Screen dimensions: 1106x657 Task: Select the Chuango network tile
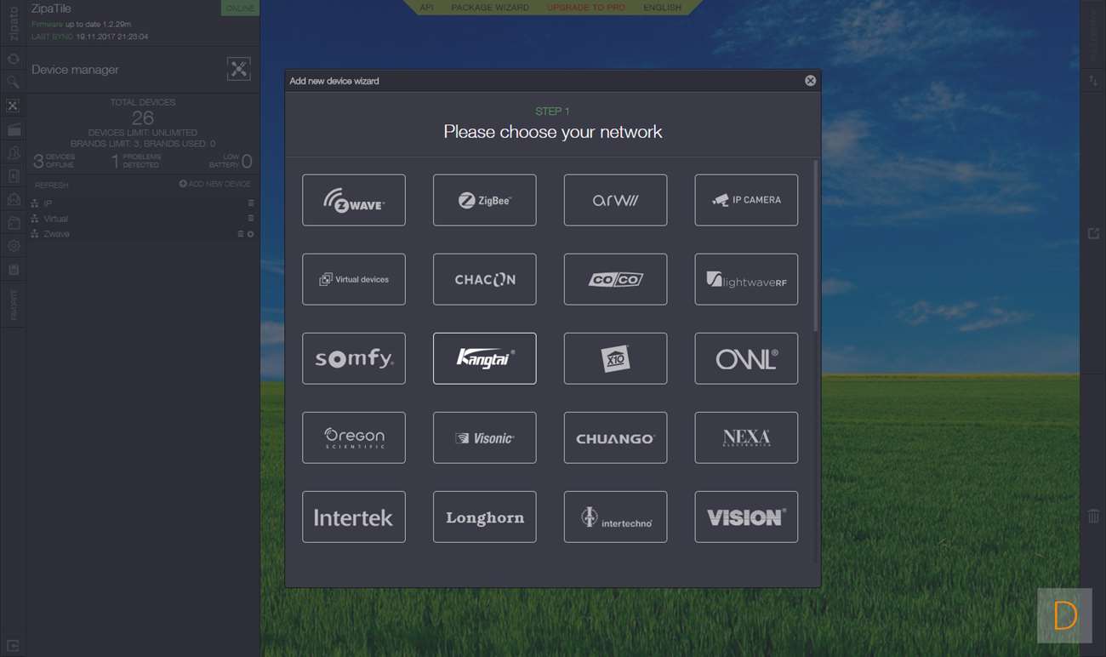coord(616,437)
